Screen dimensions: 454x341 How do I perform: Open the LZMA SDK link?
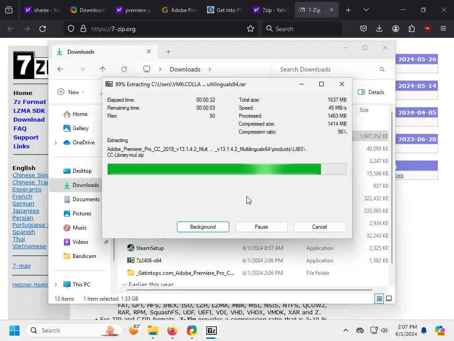coord(29,111)
